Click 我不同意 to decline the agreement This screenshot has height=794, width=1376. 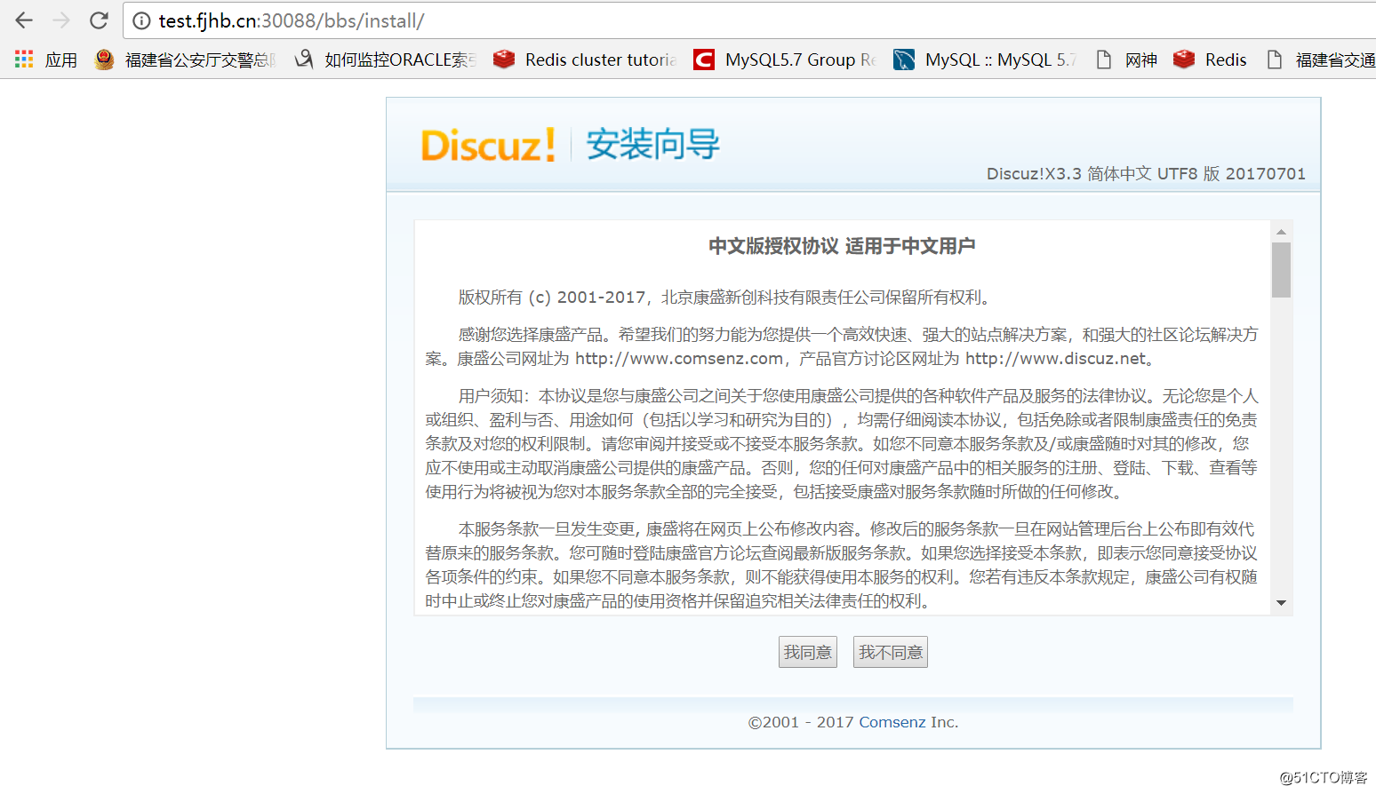tap(891, 652)
